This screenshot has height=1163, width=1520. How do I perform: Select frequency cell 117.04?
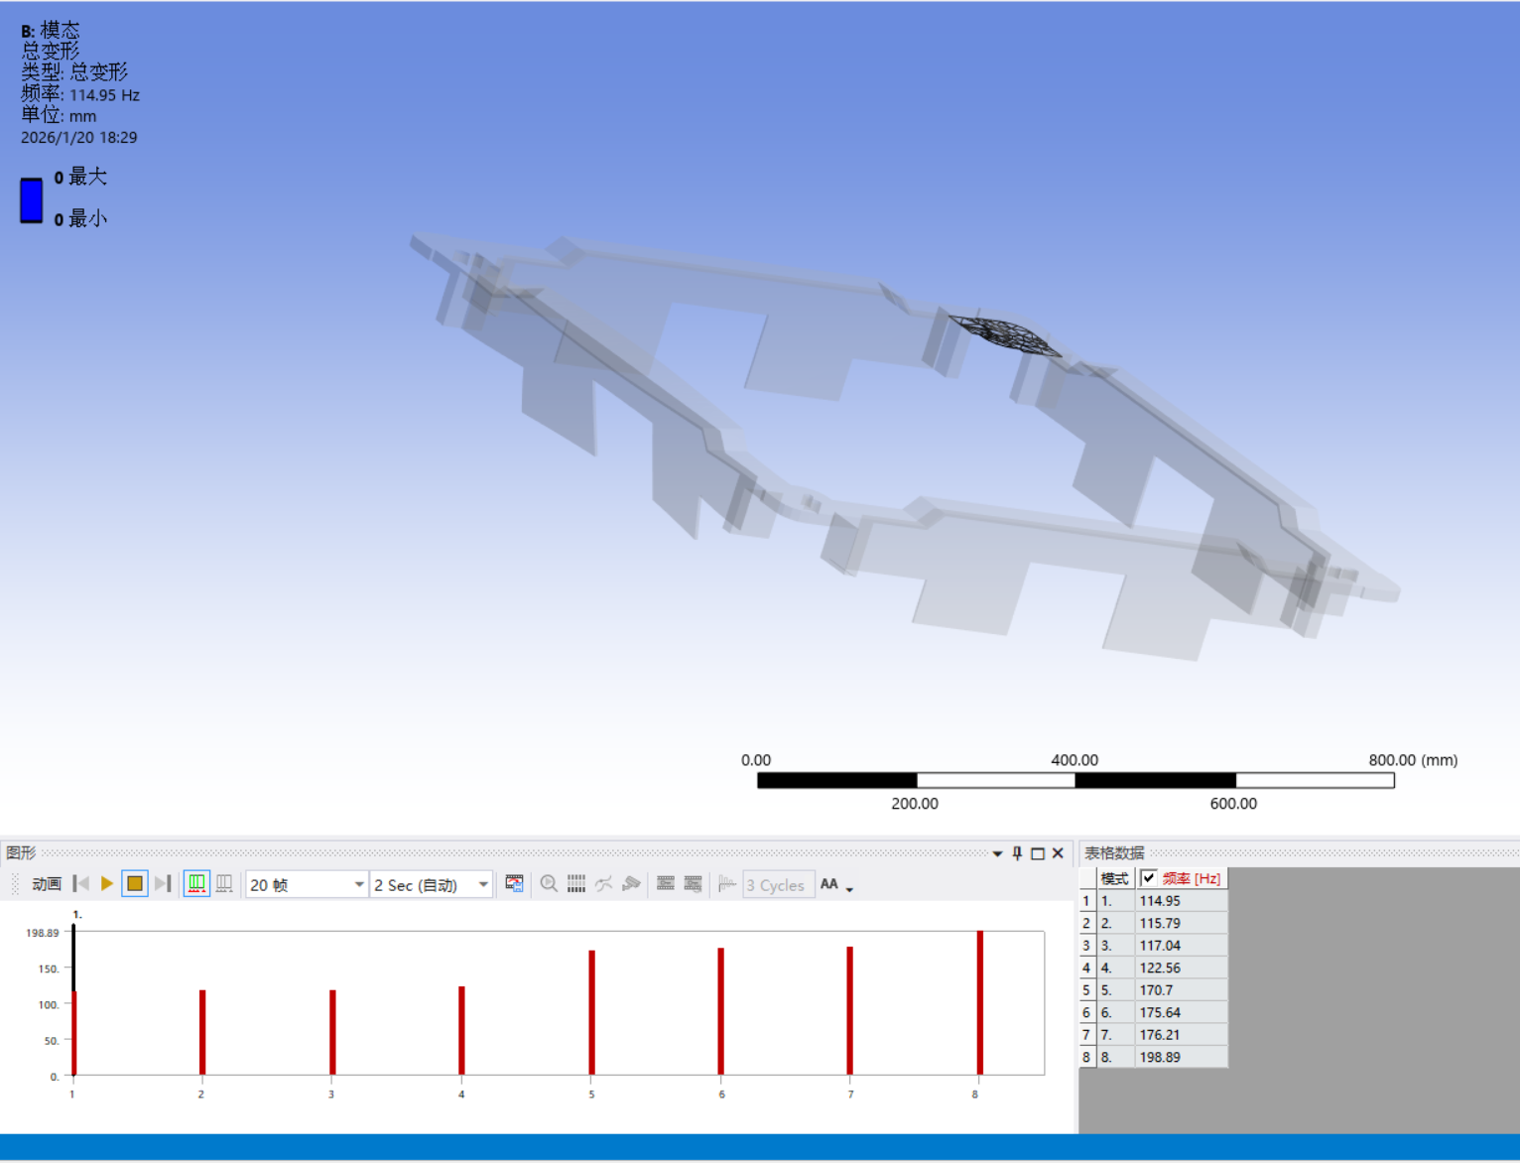[x=1182, y=946]
